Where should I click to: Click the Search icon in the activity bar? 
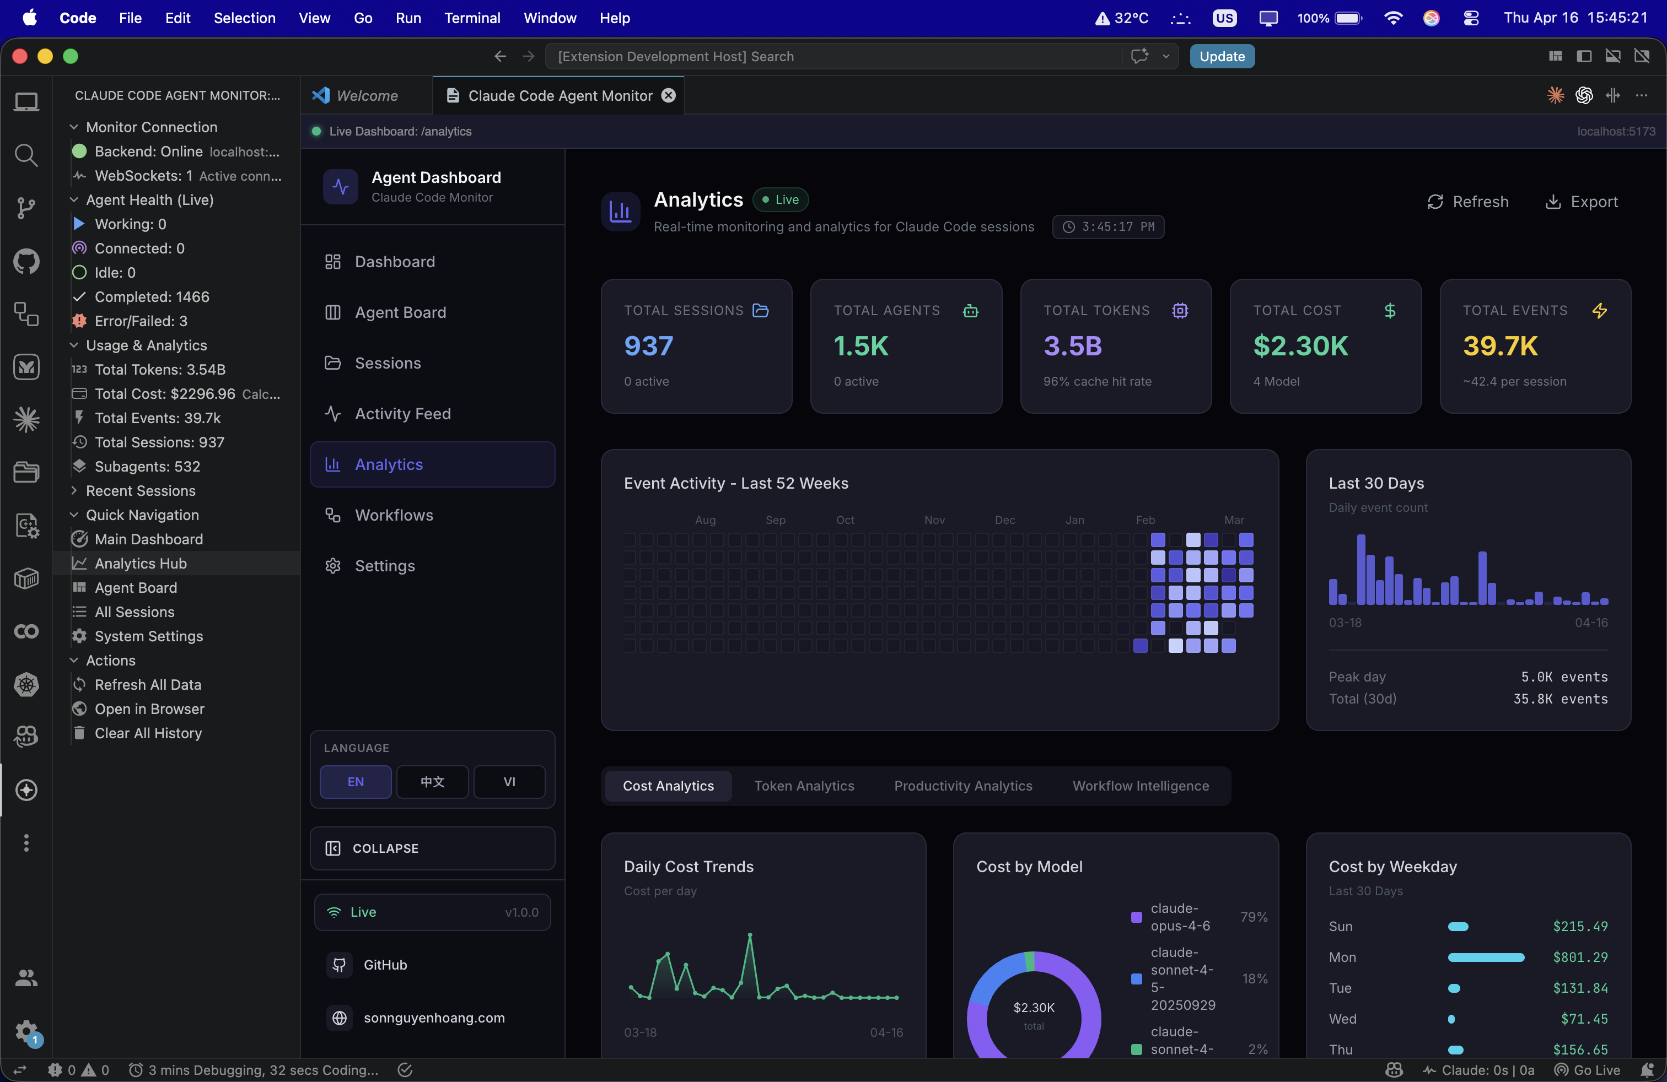(x=26, y=155)
